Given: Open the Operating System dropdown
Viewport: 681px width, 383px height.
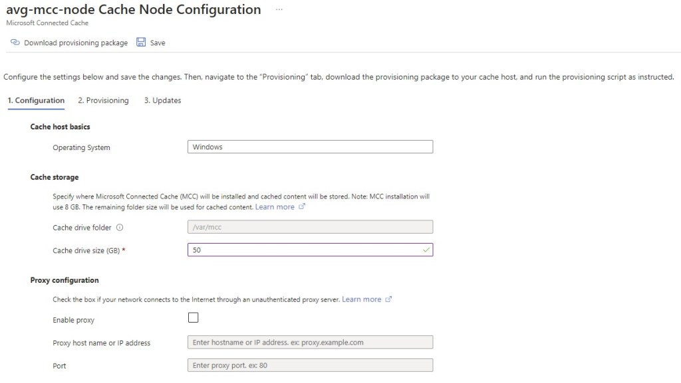Looking at the screenshot, I should click(310, 147).
